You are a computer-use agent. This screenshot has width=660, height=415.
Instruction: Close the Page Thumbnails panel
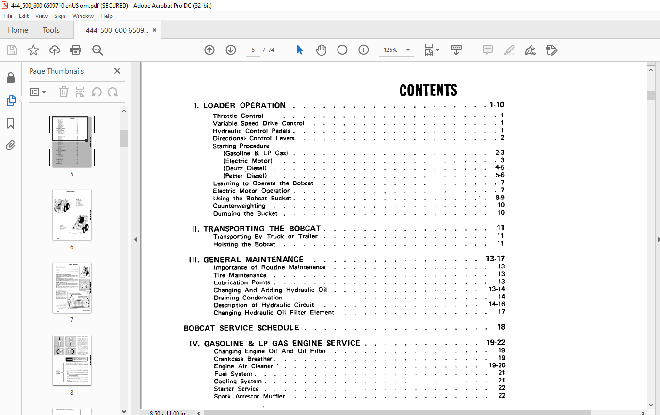[x=117, y=71]
